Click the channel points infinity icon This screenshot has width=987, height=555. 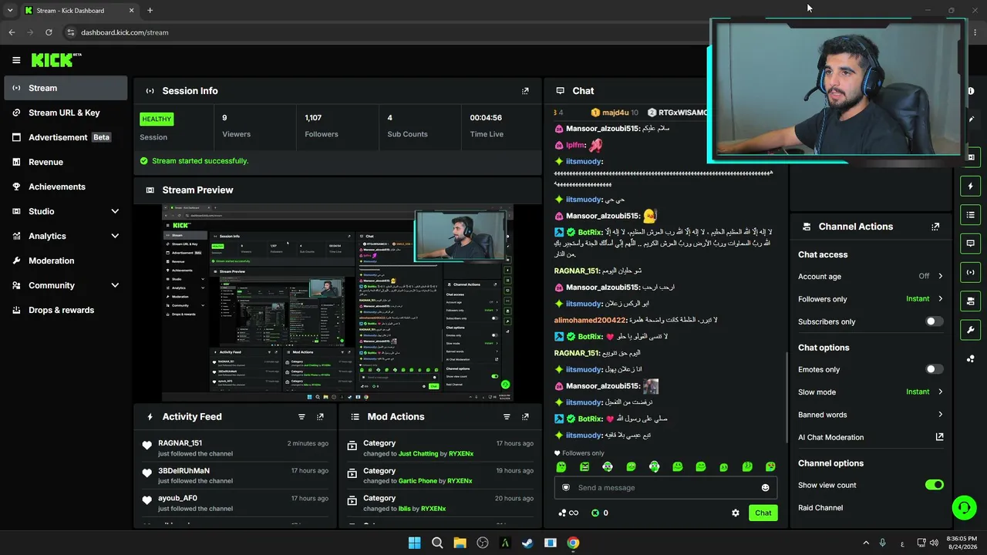point(568,513)
